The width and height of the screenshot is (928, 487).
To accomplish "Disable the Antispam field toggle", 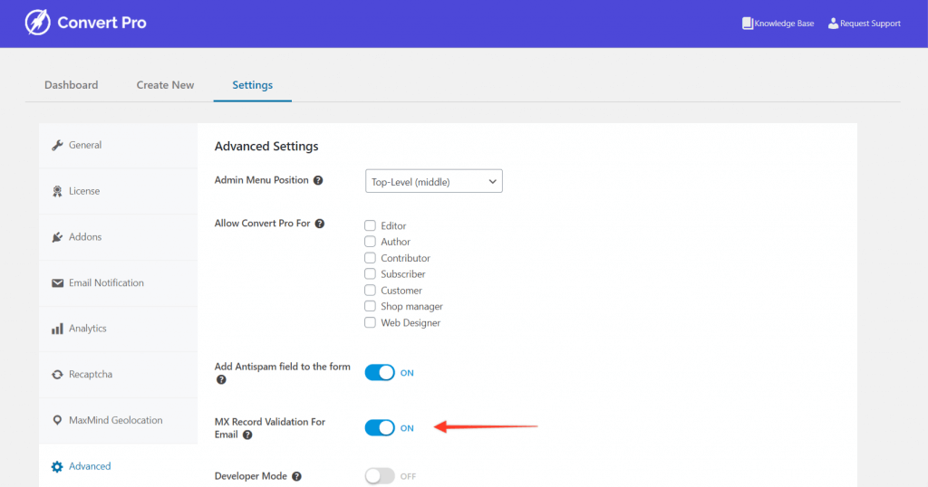I will (x=380, y=372).
